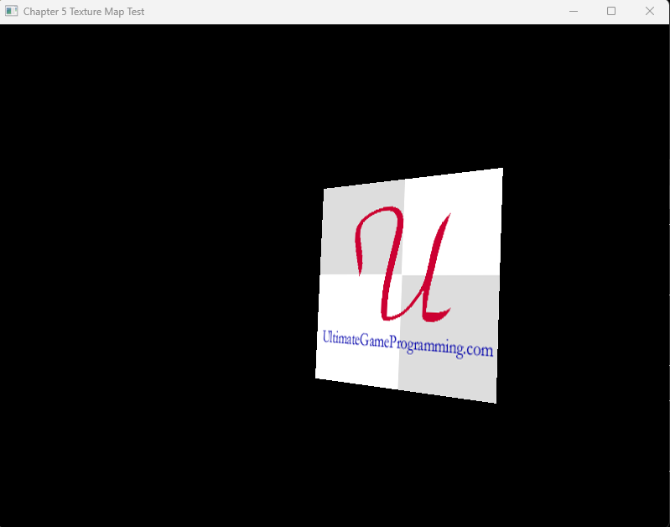Image resolution: width=670 pixels, height=527 pixels.
Task: Click the word 'Programming' in blue text
Action: [x=428, y=344]
